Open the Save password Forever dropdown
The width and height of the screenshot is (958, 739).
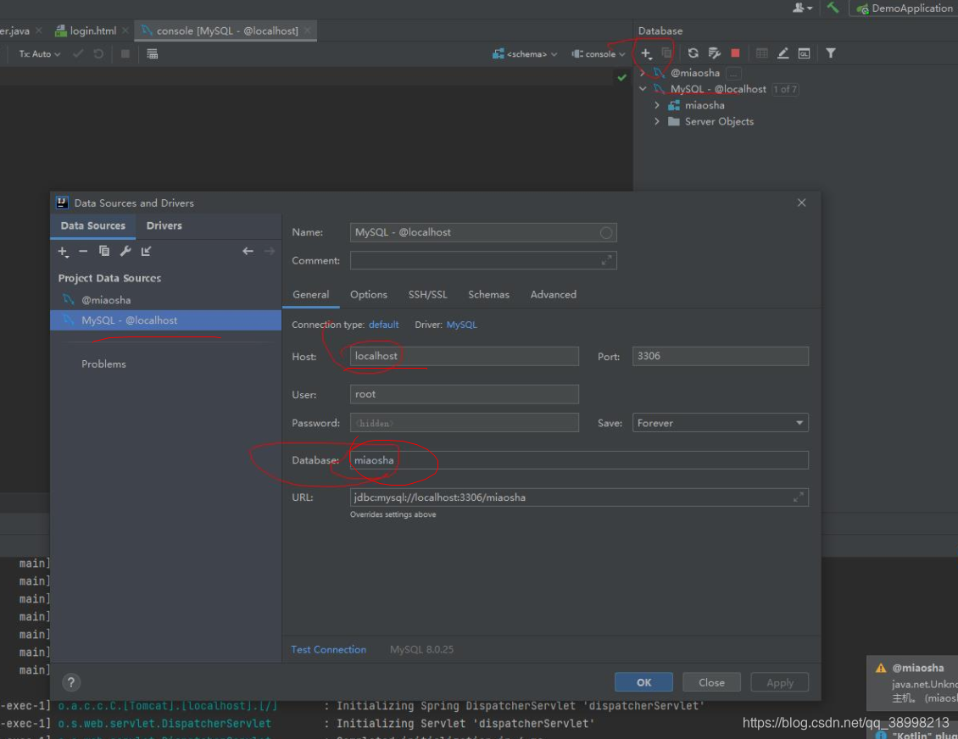tap(720, 423)
